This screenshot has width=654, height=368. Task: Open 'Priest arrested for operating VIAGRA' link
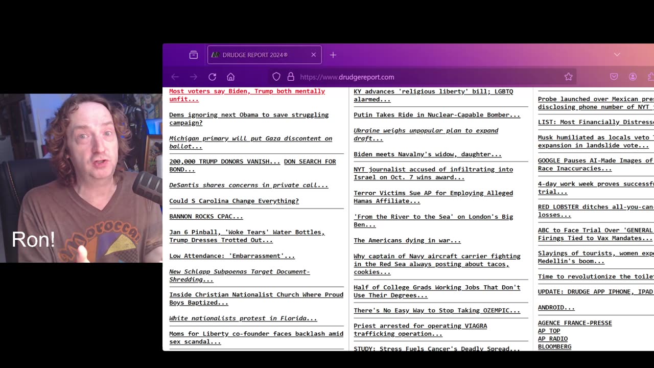(420, 330)
